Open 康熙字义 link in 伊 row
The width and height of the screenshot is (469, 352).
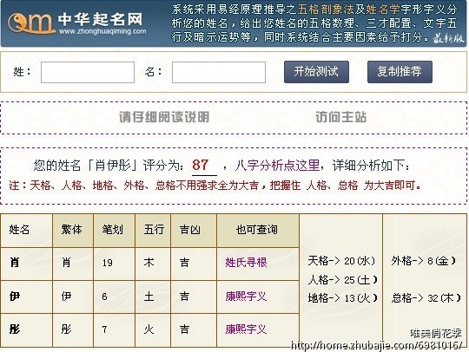tap(246, 297)
